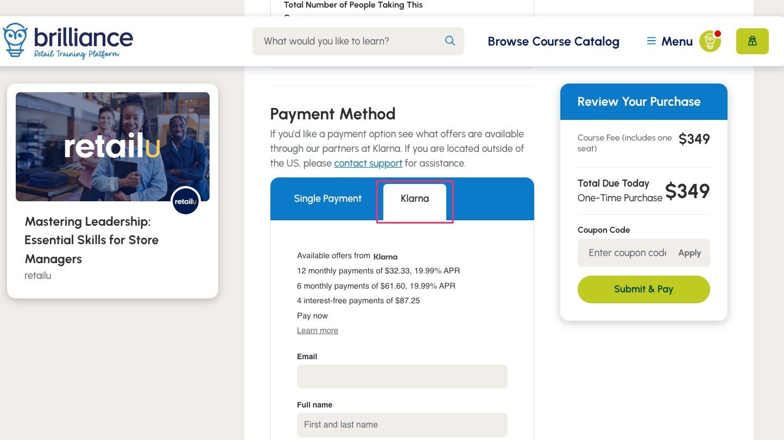Click the Menu label in header
This screenshot has height=440, width=784.
[676, 41]
